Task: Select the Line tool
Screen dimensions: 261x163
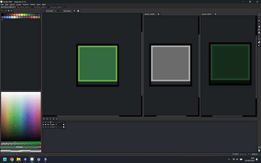Action: pos(259,36)
